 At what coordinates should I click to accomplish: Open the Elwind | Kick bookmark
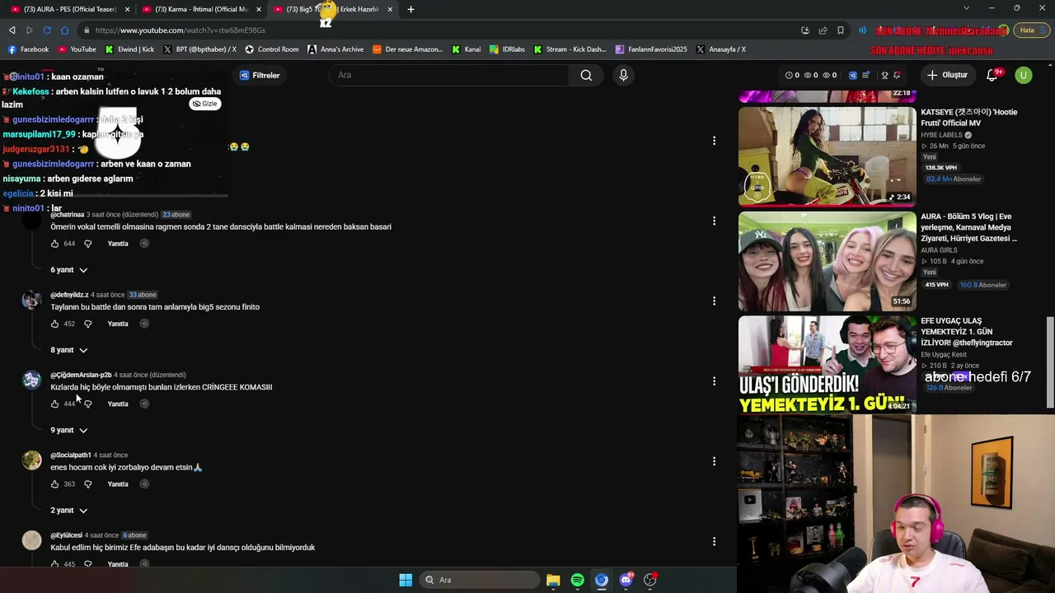tap(130, 49)
